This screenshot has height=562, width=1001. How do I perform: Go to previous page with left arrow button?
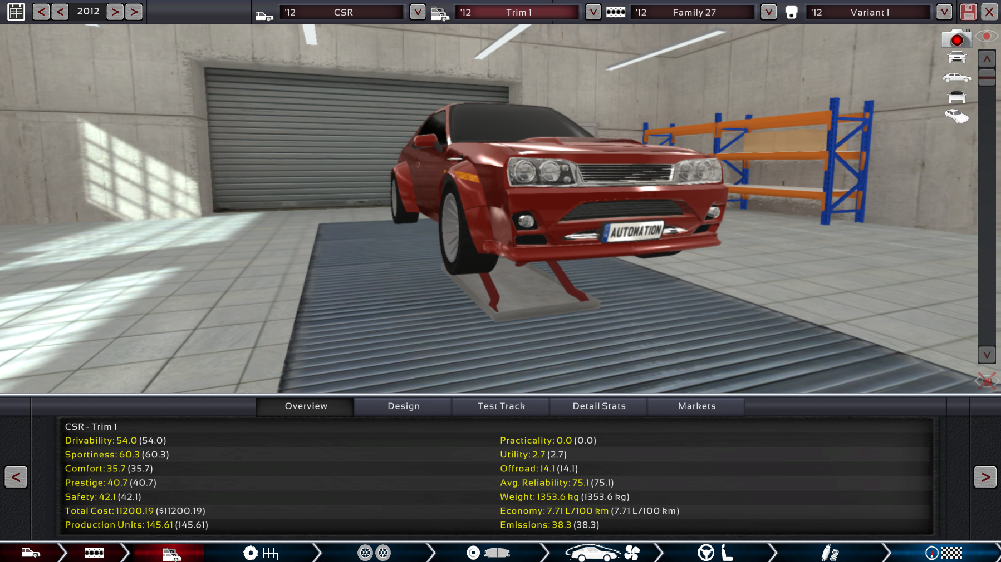(16, 477)
